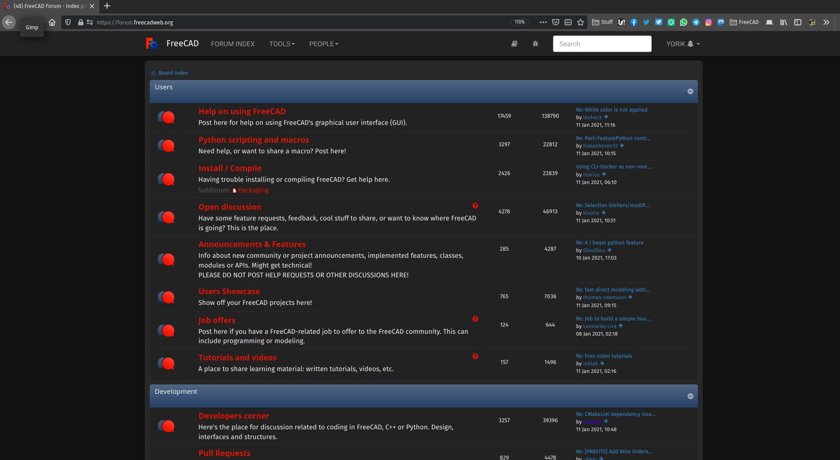Click the browser address bar URL

pyautogui.click(x=135, y=22)
